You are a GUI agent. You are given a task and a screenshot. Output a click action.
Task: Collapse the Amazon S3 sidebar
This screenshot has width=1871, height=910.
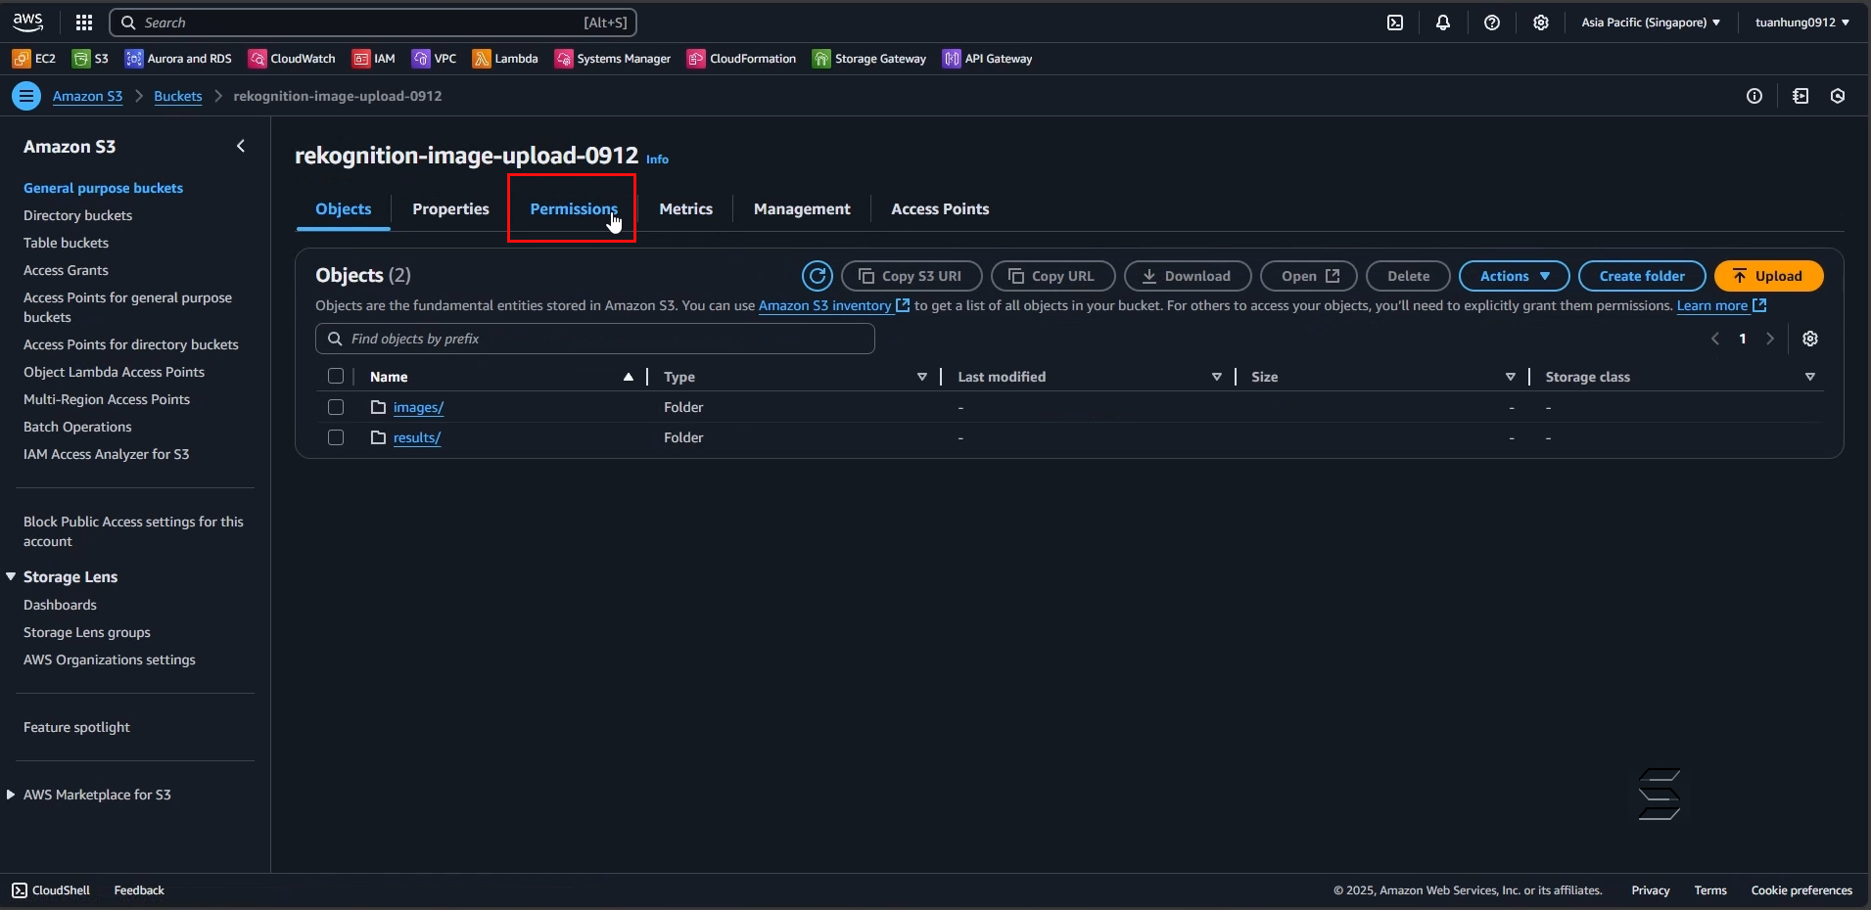[x=241, y=146]
